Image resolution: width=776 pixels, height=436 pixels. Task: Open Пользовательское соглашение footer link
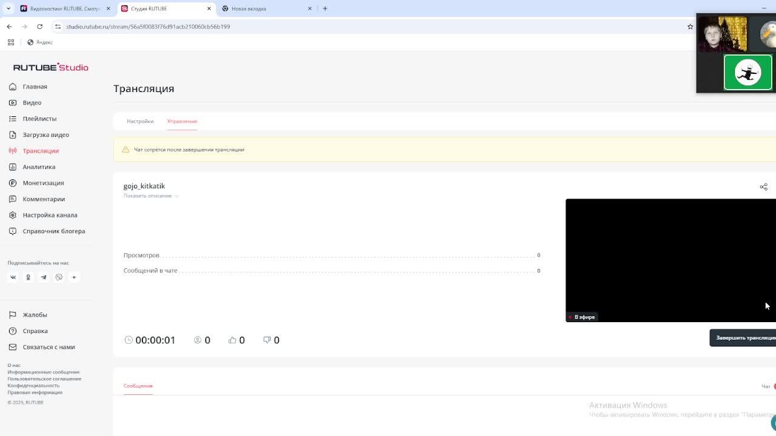click(x=44, y=378)
